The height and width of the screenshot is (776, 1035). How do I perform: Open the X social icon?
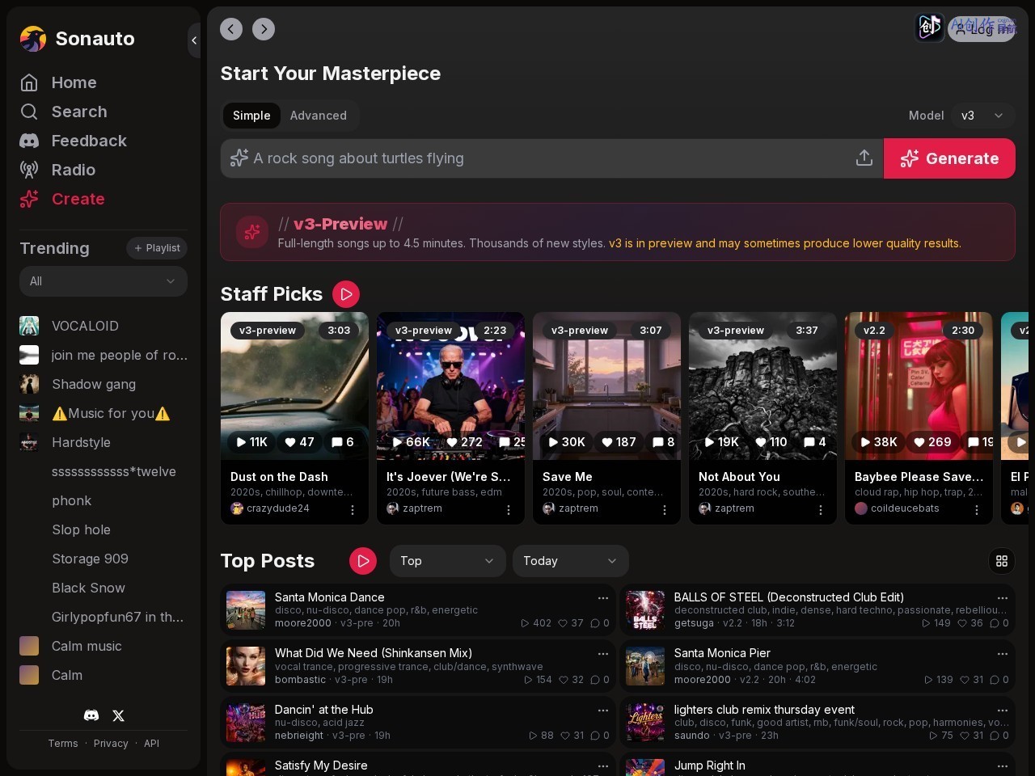[119, 715]
